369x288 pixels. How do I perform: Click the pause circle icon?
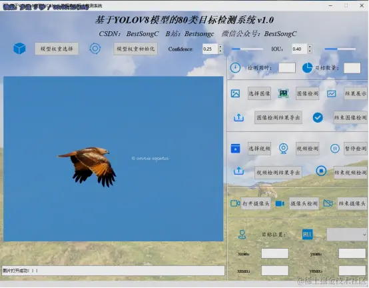(x=334, y=149)
